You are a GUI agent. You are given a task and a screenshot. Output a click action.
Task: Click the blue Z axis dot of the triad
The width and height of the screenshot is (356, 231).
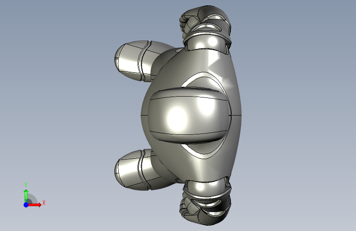(26, 205)
